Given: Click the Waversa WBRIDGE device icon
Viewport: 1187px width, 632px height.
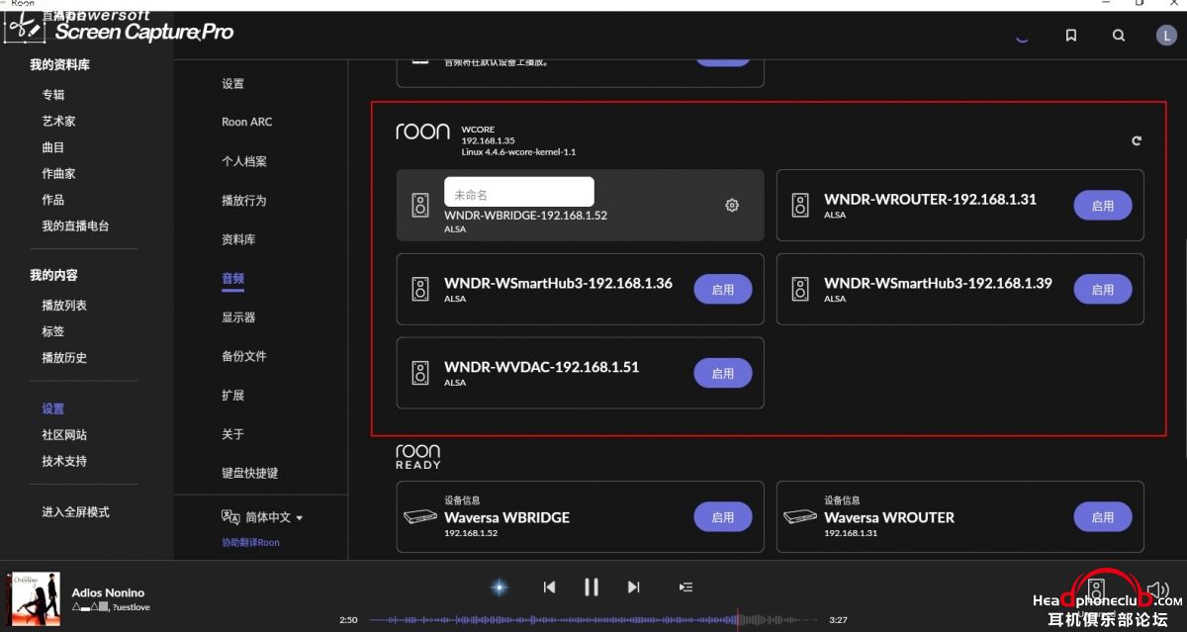Looking at the screenshot, I should pyautogui.click(x=420, y=517).
